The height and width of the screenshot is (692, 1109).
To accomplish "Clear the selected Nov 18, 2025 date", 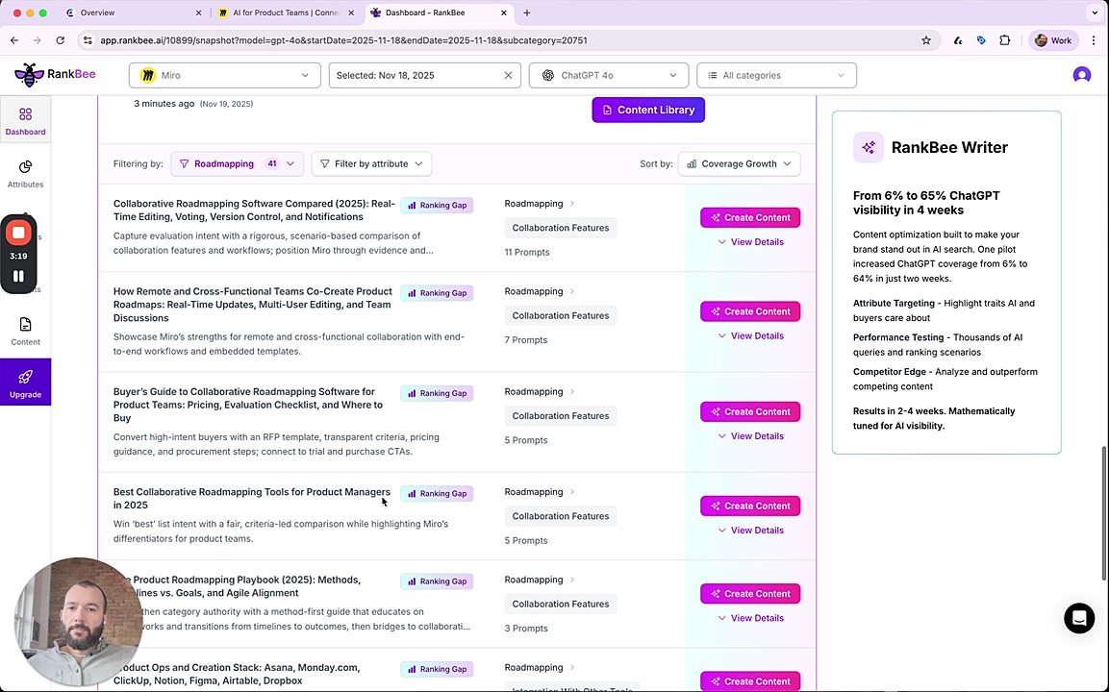I will [x=508, y=75].
